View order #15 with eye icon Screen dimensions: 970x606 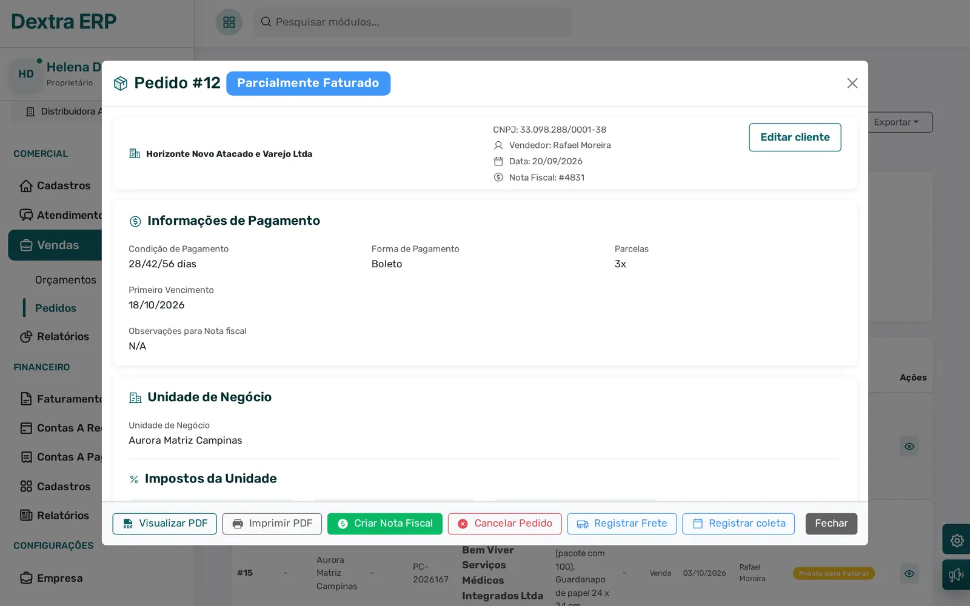[x=909, y=573]
